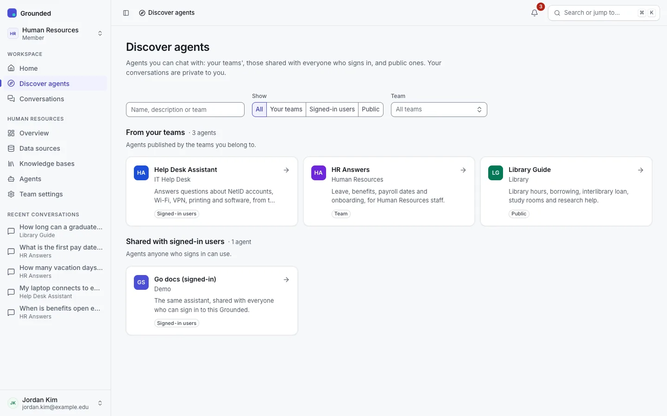Open Overview under Human Resources
The height and width of the screenshot is (416, 667).
[x=56, y=133]
